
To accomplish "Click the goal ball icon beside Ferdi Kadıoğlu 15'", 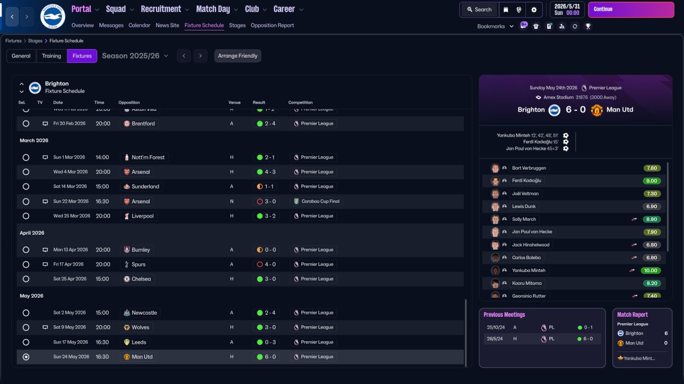I will click(566, 142).
